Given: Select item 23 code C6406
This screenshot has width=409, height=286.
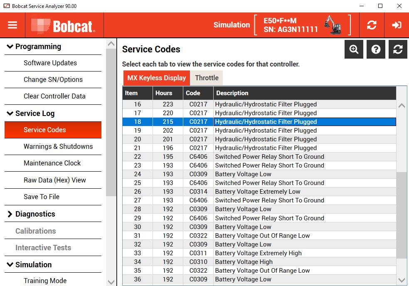Looking at the screenshot, I should pyautogui.click(x=198, y=165).
